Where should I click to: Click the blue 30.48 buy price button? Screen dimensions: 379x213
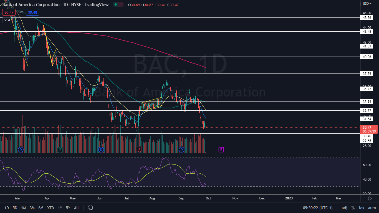[32, 12]
